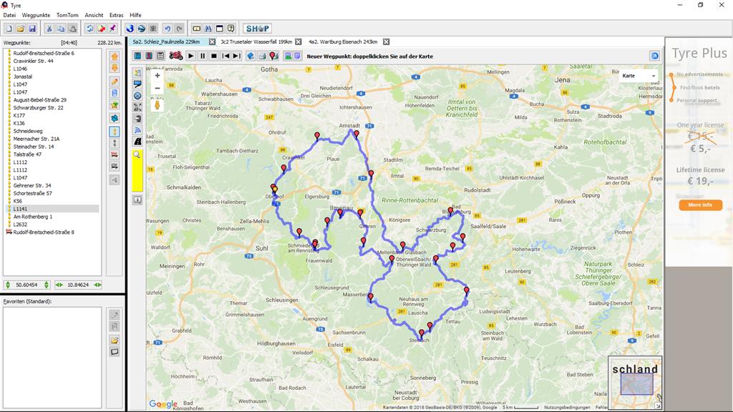Click the printer icon in map toolbar
733x412 pixels.
pyautogui.click(x=262, y=56)
